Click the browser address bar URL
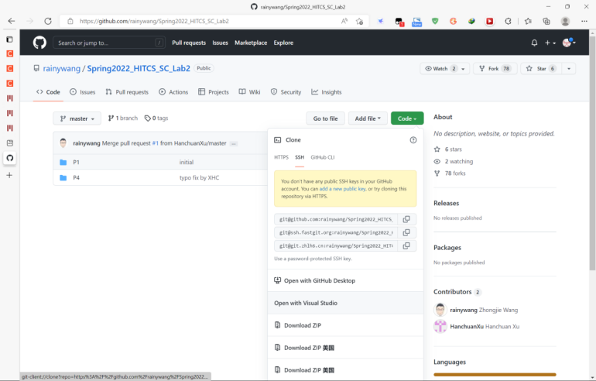The width and height of the screenshot is (596, 381). point(154,21)
